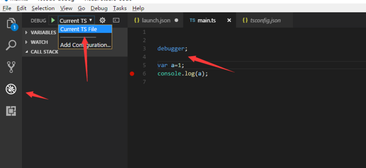Close the main.ts tab
Viewport: 366px width, 168px height.
(x=229, y=21)
